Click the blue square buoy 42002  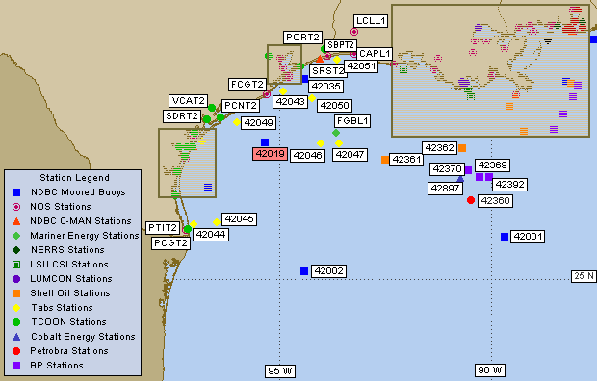point(304,271)
